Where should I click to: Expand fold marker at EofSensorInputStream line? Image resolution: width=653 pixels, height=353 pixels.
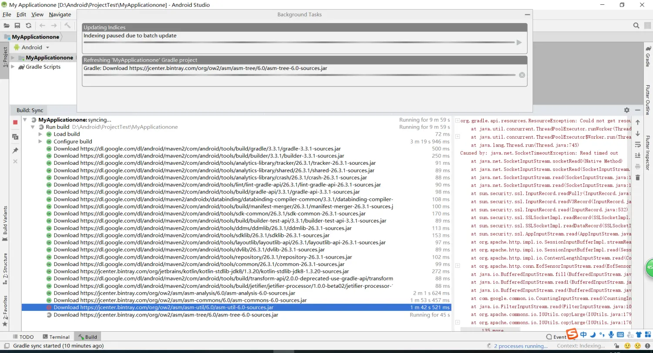[x=458, y=266]
